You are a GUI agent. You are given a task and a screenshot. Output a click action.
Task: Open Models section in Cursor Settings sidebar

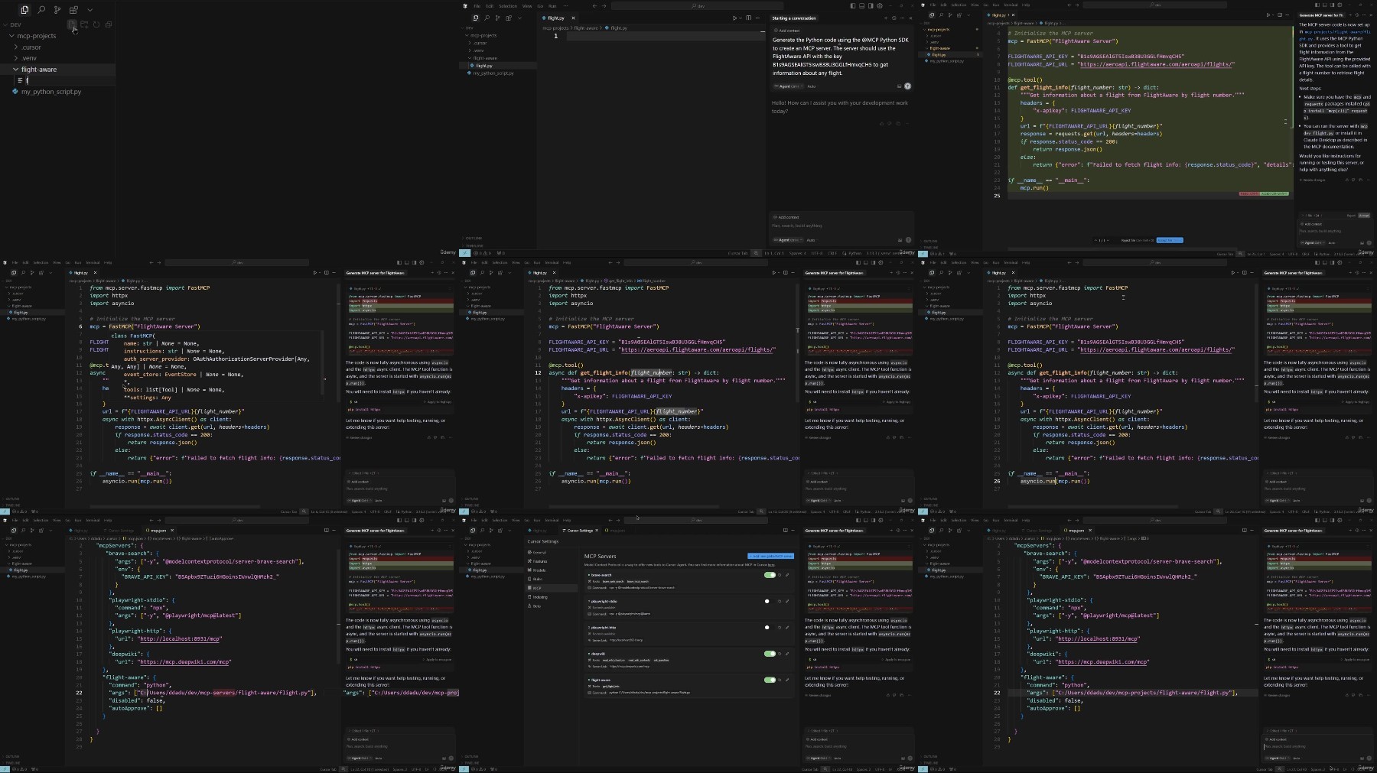tap(539, 570)
